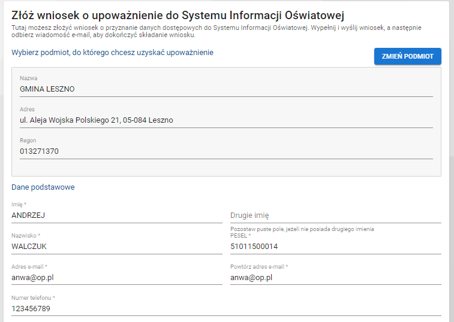Click the ZMIEŃ PODMIOT button
454x322 pixels.
[407, 56]
